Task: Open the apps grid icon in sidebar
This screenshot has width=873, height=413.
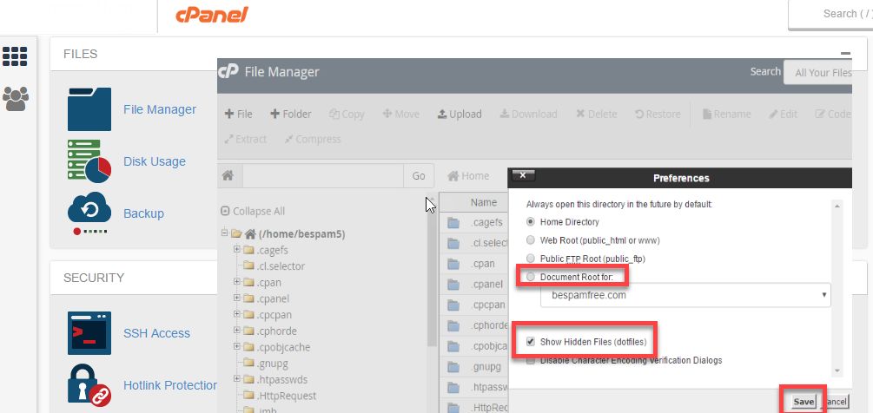Action: click(x=15, y=56)
